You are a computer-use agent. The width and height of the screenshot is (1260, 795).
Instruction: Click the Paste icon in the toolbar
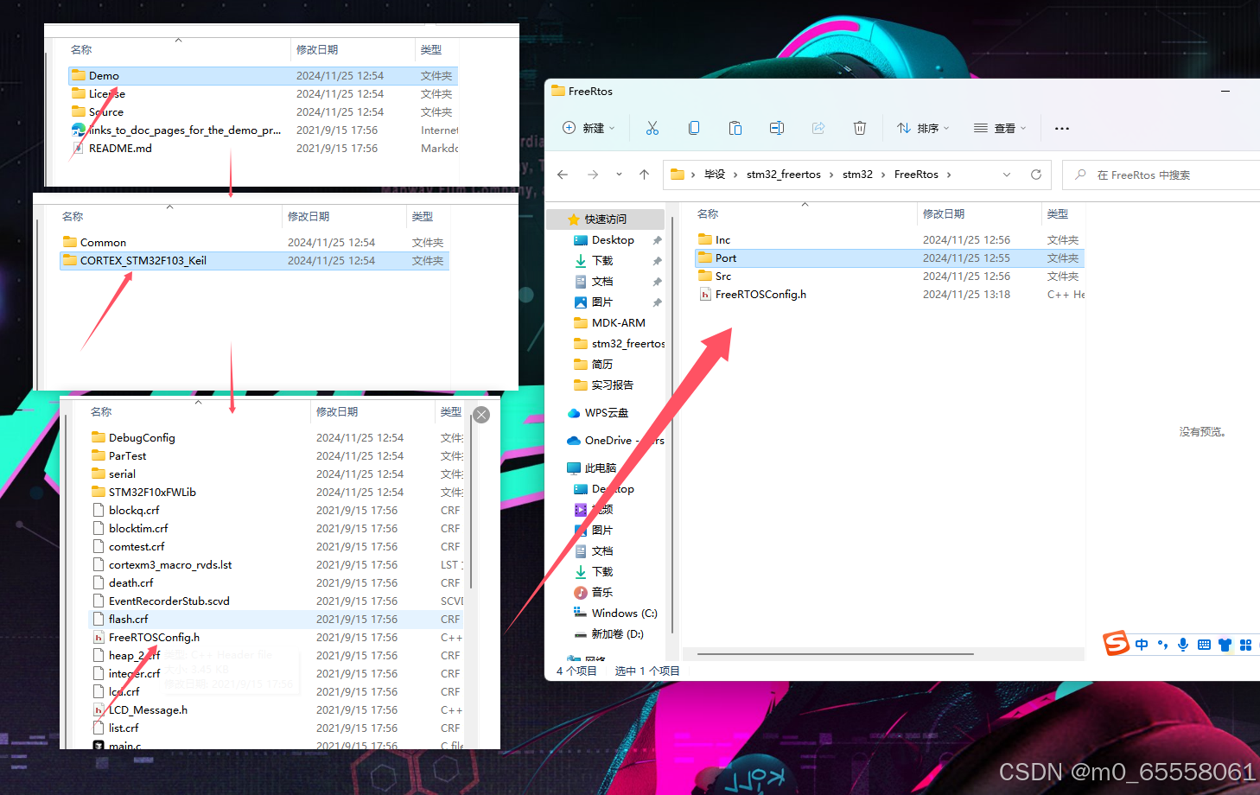coord(735,127)
